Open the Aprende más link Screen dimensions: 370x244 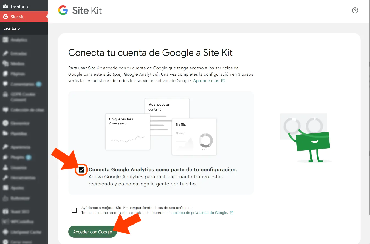(x=206, y=81)
